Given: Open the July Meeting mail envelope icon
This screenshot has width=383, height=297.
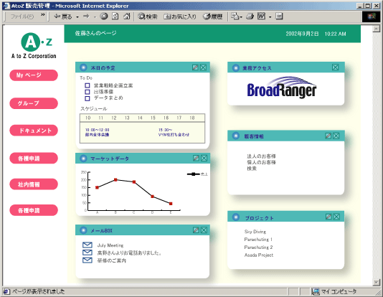Looking at the screenshot, I should (88, 245).
